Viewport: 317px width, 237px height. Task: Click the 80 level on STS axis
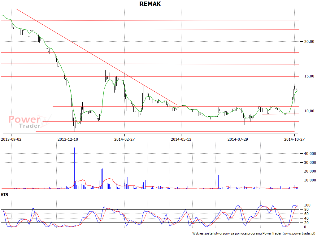coord(306,210)
